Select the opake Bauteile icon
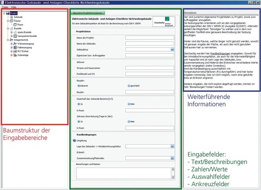The image size is (261, 190). point(15,32)
